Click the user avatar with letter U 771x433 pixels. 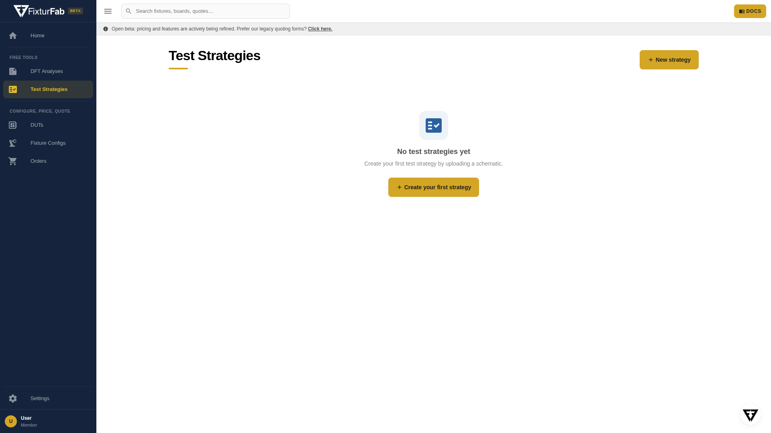click(11, 421)
